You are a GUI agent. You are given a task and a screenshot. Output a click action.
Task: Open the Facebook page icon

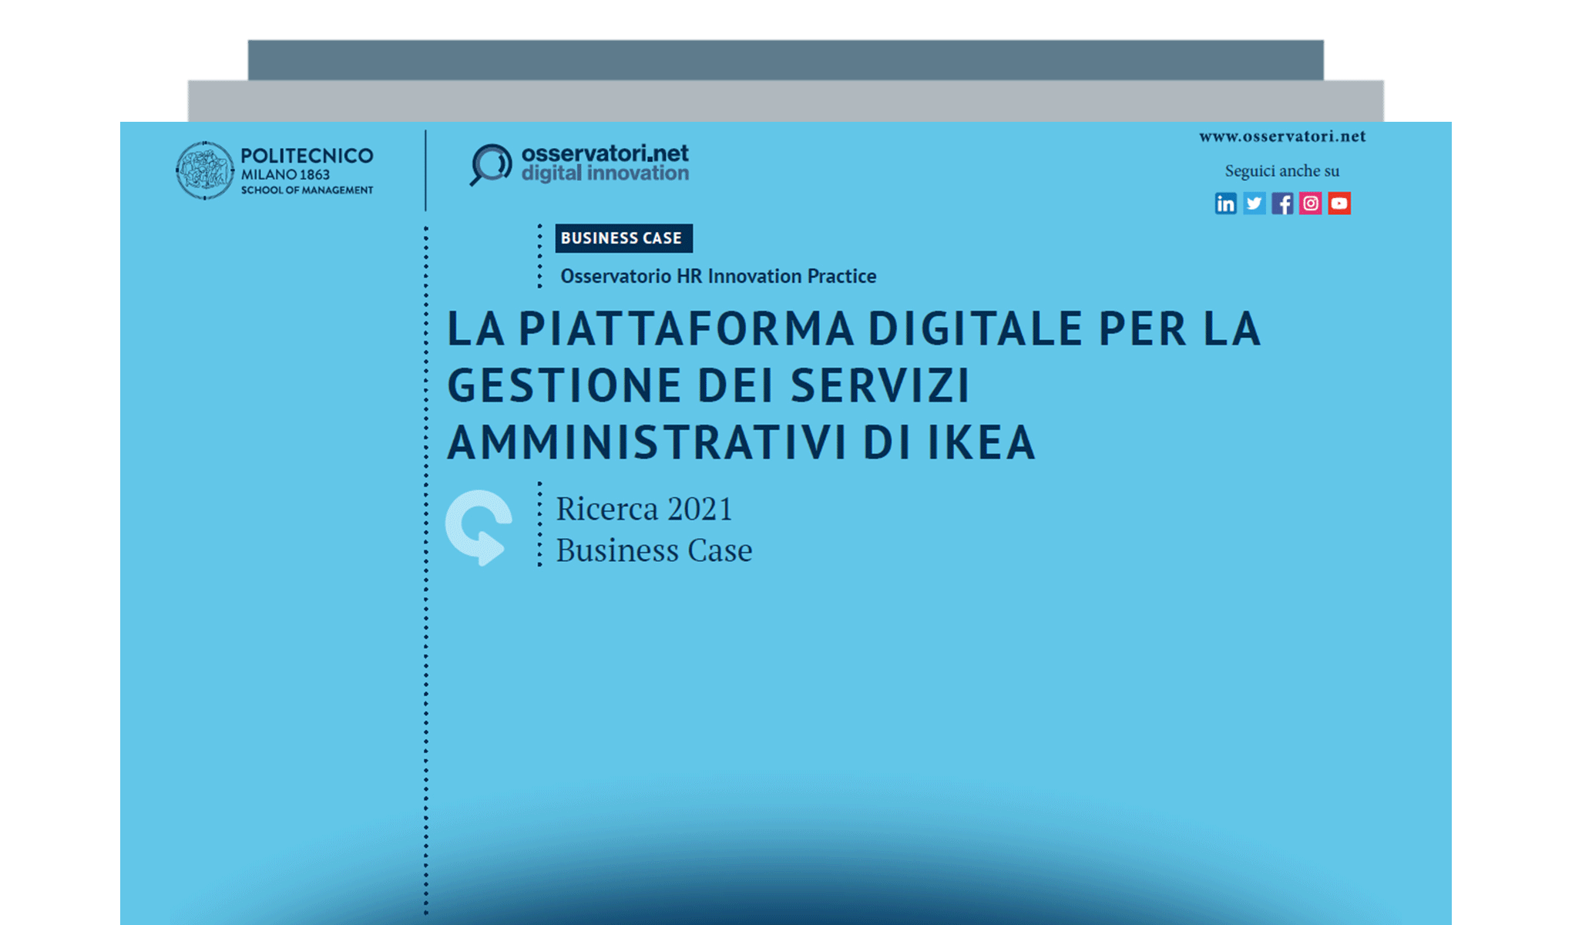(1283, 203)
